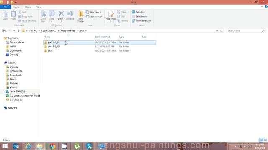268x150 pixels.
Task: Click the Copy icon in the ribbon
Action: pyautogui.click(x=5, y=14)
